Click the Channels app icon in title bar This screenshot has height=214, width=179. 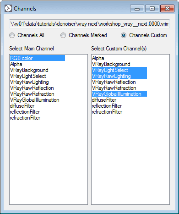pyautogui.click(x=8, y=8)
